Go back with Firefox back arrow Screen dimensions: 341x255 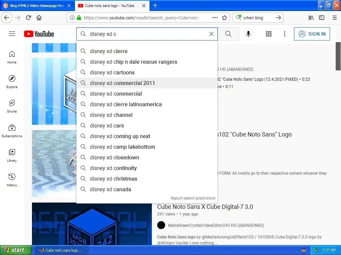7,18
